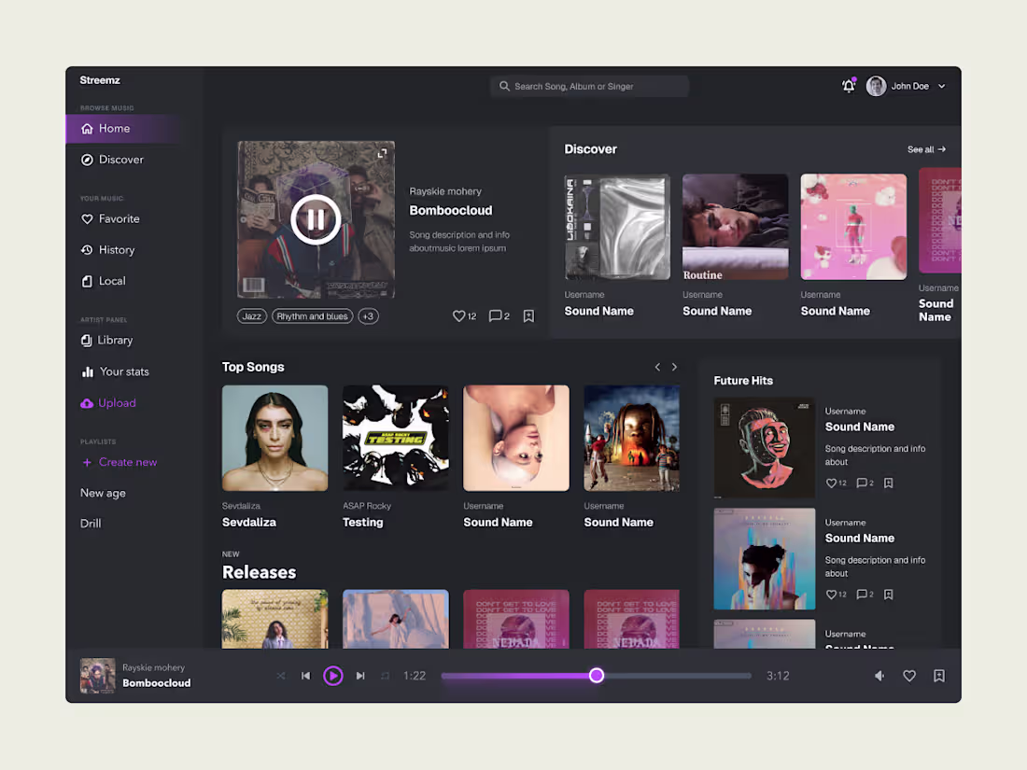Open New age playlist

[103, 493]
